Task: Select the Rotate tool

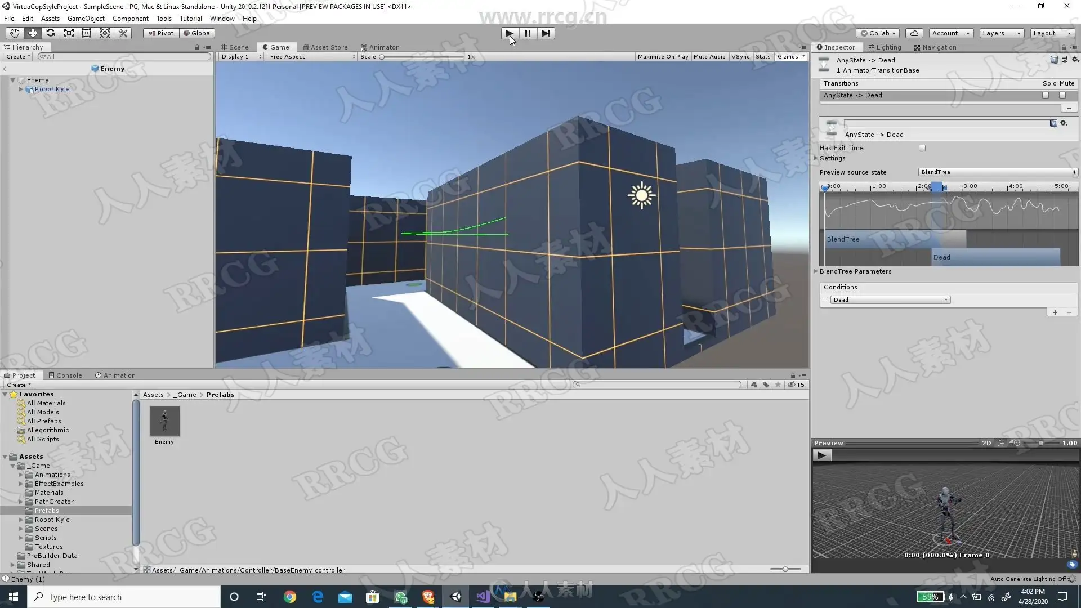Action: 51,33
